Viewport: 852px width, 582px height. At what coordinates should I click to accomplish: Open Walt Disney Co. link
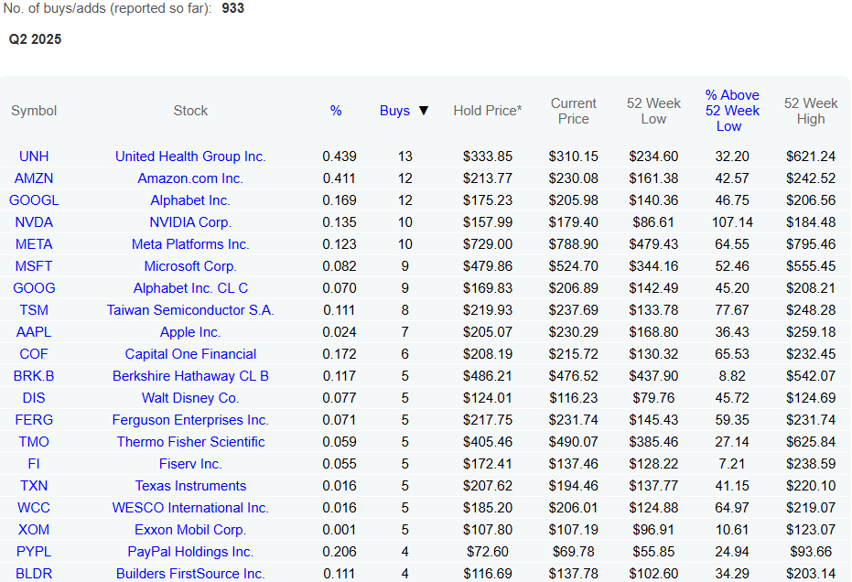pyautogui.click(x=190, y=398)
